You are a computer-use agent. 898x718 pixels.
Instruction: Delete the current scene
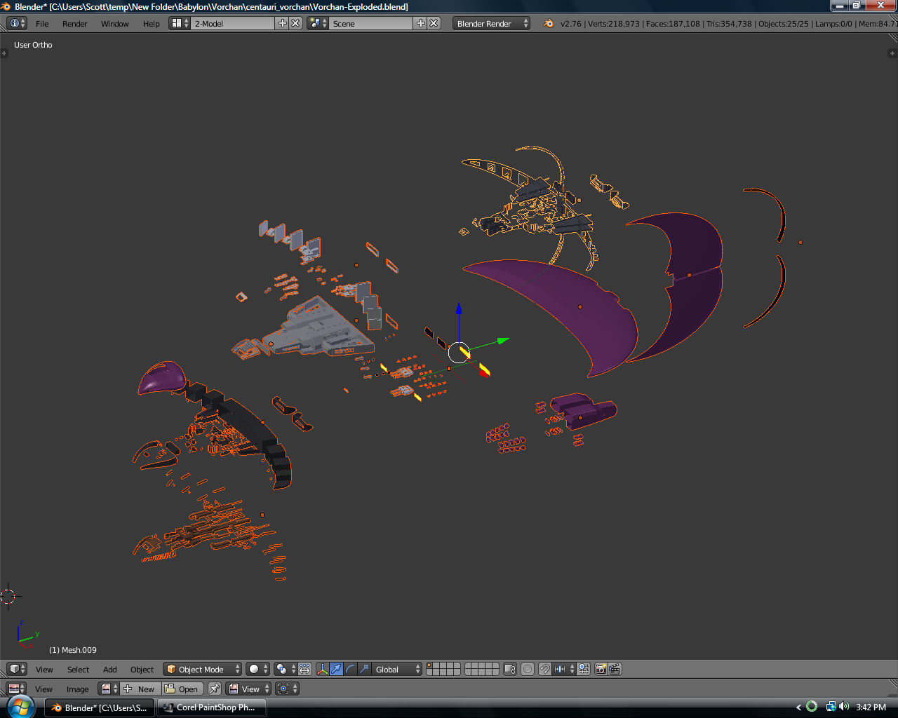[434, 23]
